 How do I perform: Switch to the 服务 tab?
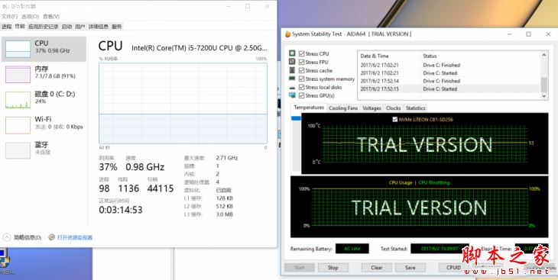click(117, 27)
